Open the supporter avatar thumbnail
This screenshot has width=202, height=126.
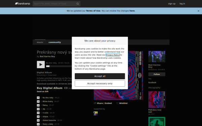click(96, 114)
